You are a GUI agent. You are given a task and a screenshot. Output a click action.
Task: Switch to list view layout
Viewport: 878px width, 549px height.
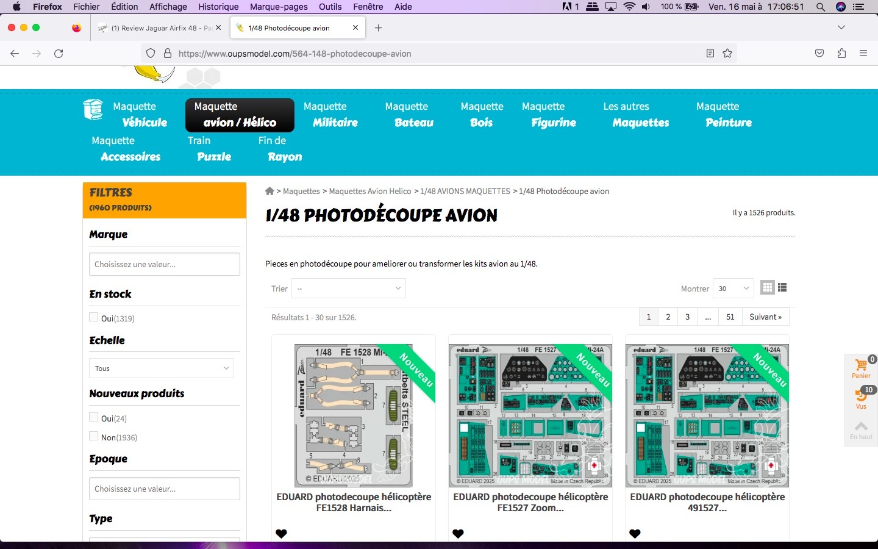(x=782, y=287)
